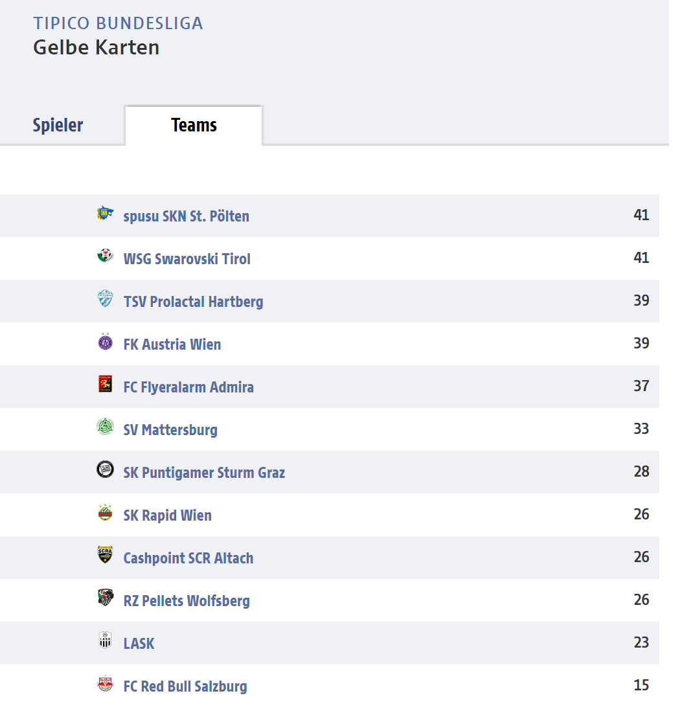This screenshot has width=673, height=724.
Task: Click the purple Austria Wien crest
Action: (106, 341)
